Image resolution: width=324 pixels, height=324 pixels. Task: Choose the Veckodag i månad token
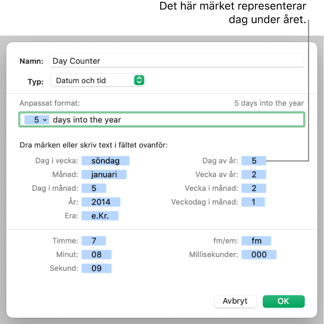[x=253, y=202]
